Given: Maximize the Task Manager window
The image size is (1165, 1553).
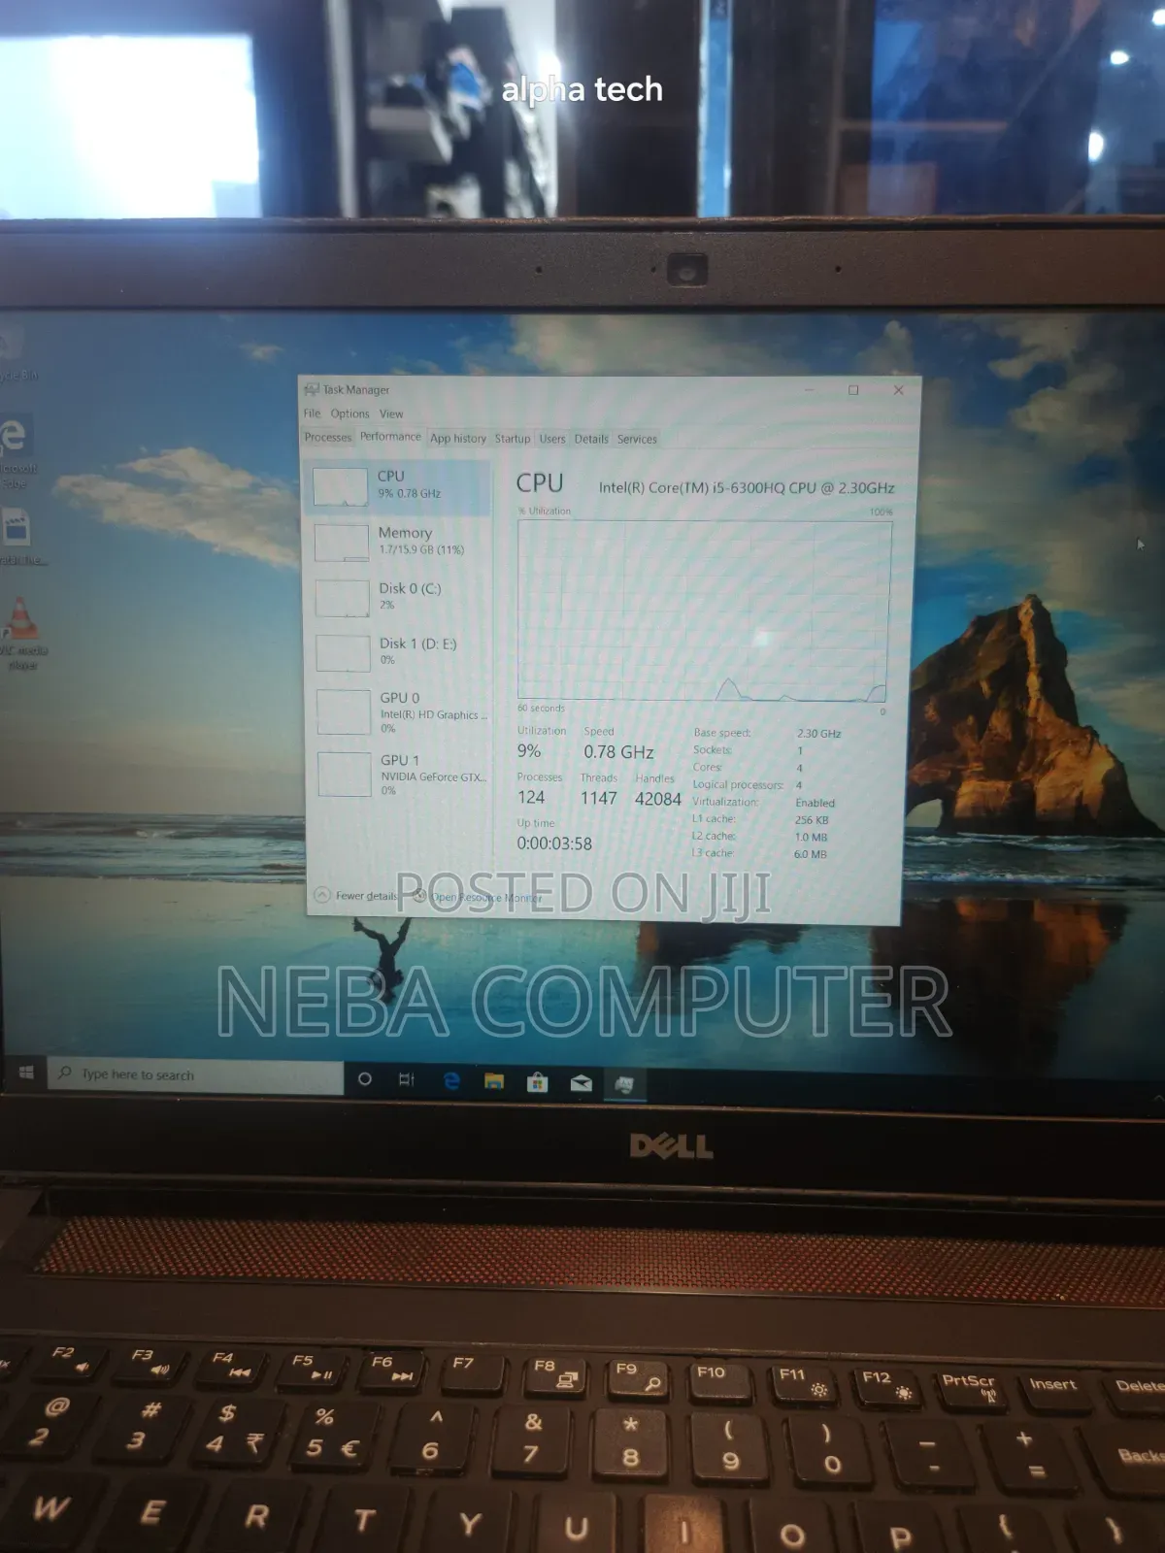Looking at the screenshot, I should (853, 390).
